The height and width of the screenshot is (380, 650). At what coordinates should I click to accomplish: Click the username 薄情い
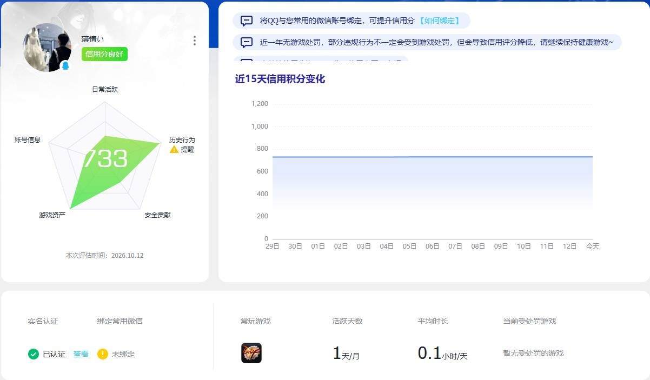point(92,39)
